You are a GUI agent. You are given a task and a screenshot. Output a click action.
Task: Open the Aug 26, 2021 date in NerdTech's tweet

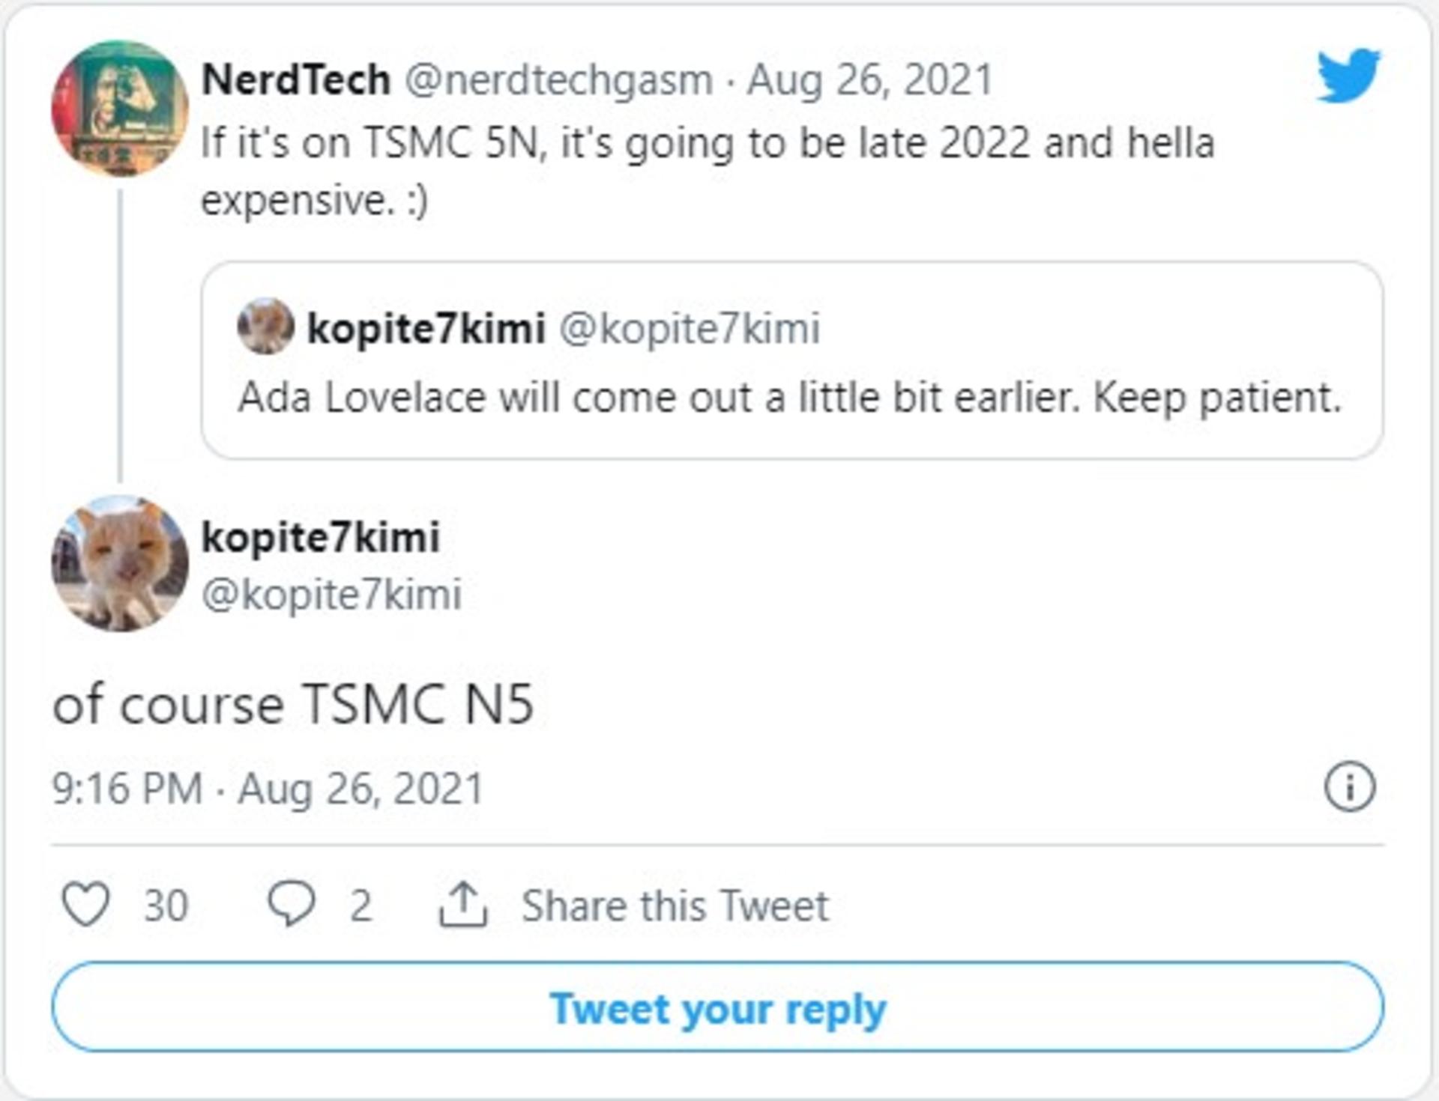[870, 79]
